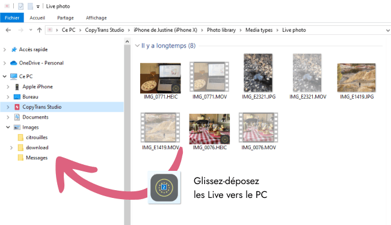Expand Accès rapide tree node
The width and height of the screenshot is (391, 225).
pos(4,50)
